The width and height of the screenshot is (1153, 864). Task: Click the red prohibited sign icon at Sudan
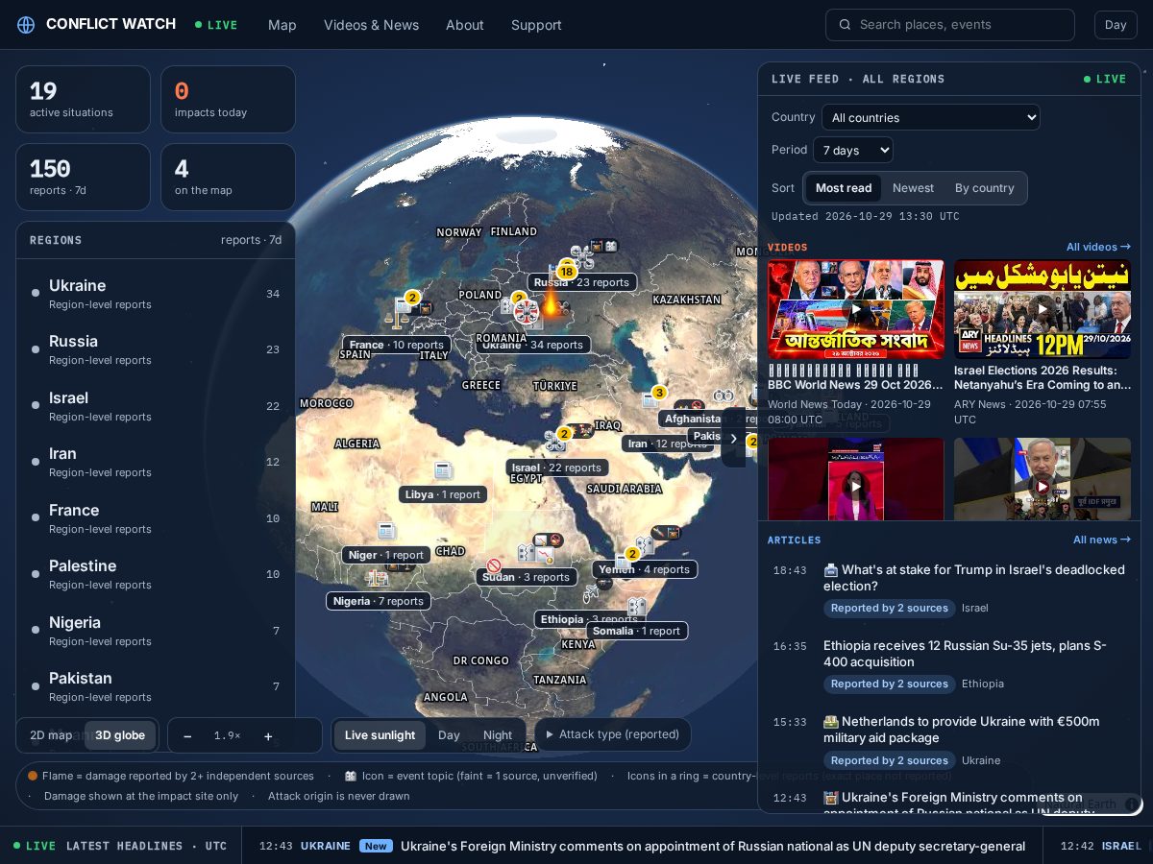pos(494,566)
